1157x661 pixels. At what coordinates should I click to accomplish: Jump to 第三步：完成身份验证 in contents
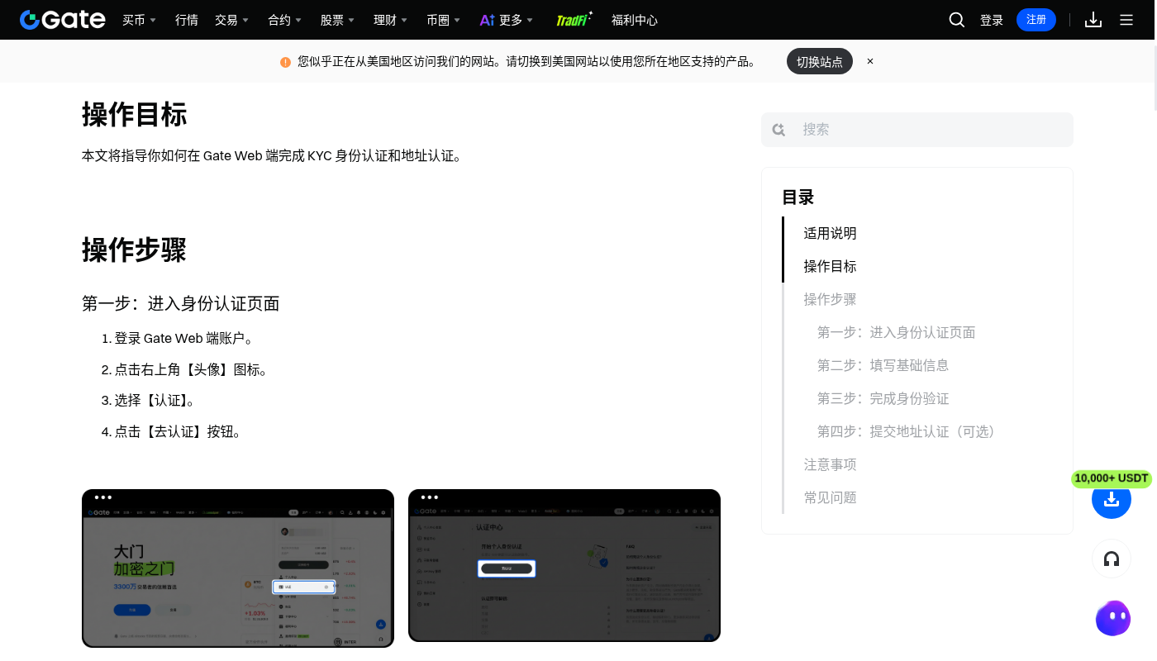[883, 398]
